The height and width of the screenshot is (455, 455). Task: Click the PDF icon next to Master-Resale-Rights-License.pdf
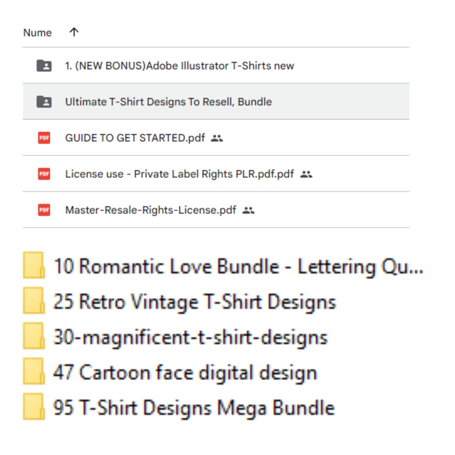pos(44,210)
